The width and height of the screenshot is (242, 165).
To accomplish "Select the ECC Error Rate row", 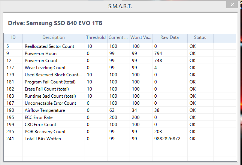I will click(x=120, y=117).
